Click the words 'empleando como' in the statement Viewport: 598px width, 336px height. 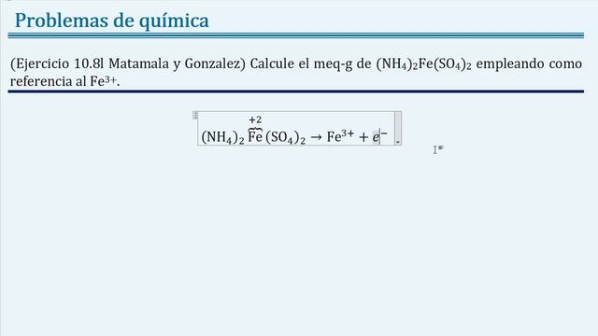click(529, 64)
